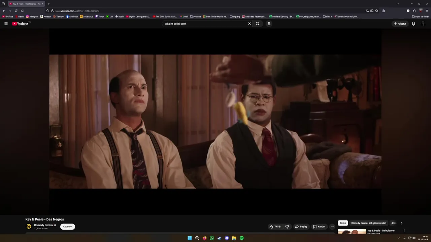Open the YouTube account avatar menu

click(x=423, y=24)
